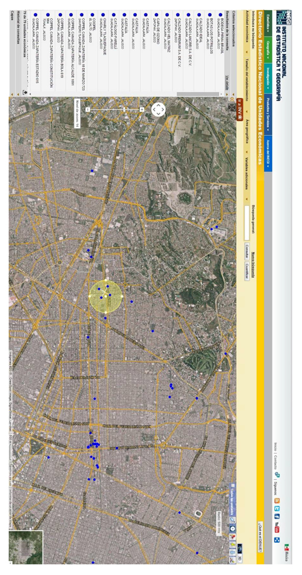Open the Facebook social icon
The height and width of the screenshot is (575, 302).
[x=277, y=517]
